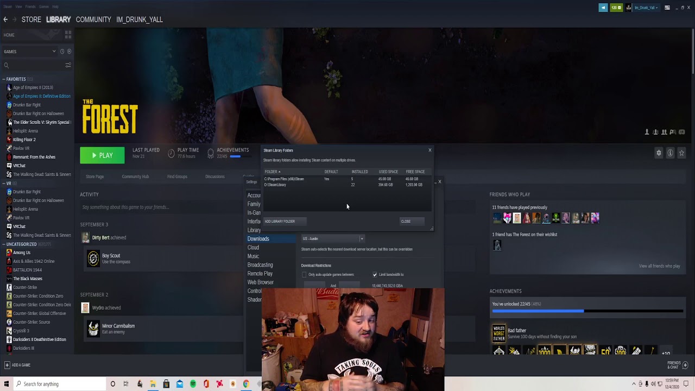The image size is (695, 391).
Task: Click Bad father achievement badge
Action: pos(498,333)
